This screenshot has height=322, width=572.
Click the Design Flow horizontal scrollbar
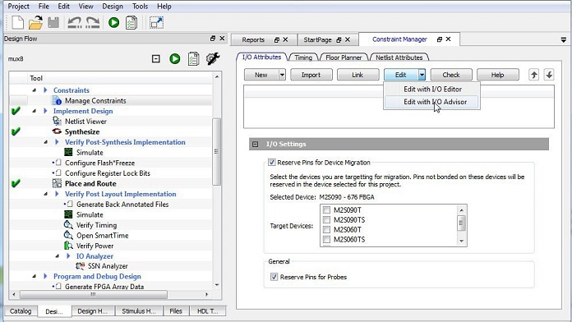coord(110,294)
